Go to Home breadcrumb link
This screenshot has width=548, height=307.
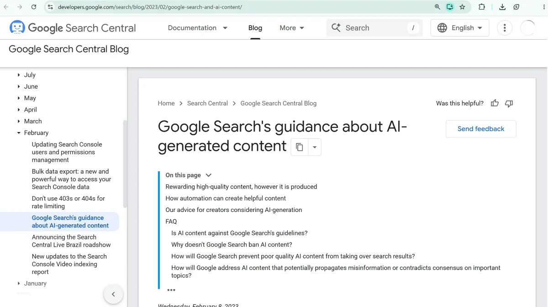coord(166,103)
